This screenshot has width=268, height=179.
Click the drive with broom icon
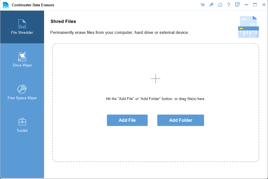pyautogui.click(x=22, y=56)
